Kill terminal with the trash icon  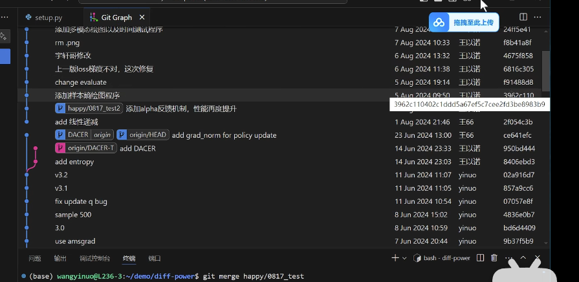click(x=494, y=257)
